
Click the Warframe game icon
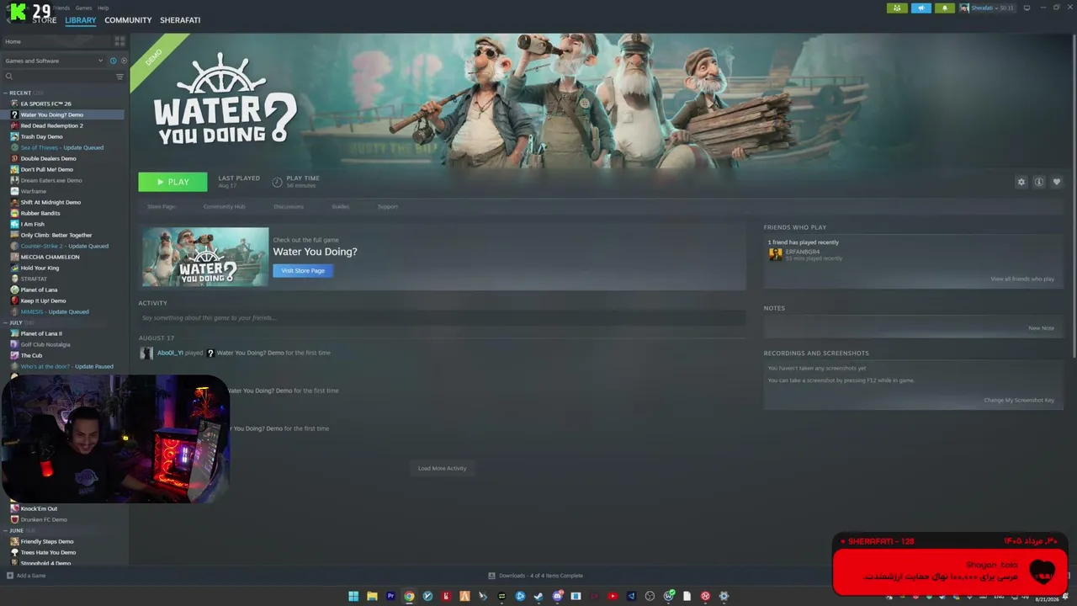click(x=14, y=191)
